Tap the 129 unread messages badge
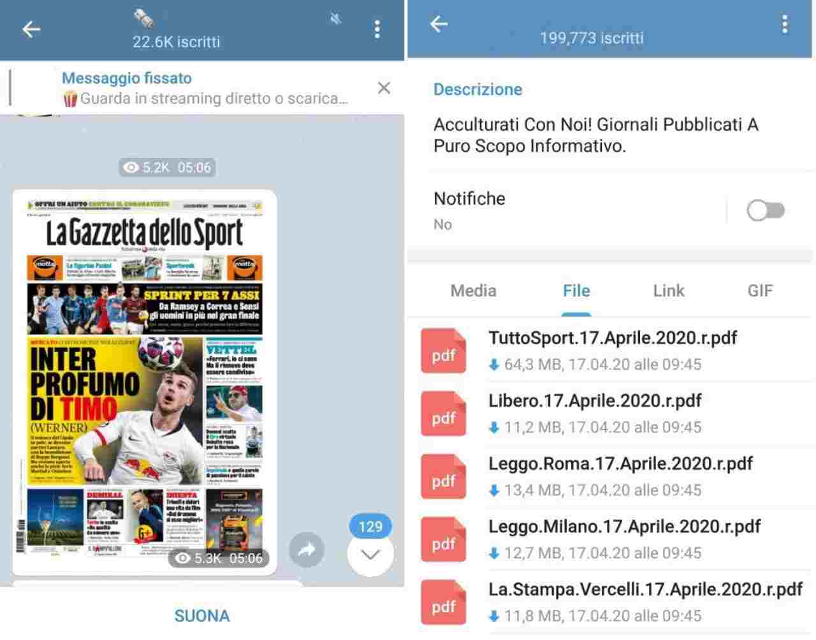The height and width of the screenshot is (640, 816). (x=370, y=527)
